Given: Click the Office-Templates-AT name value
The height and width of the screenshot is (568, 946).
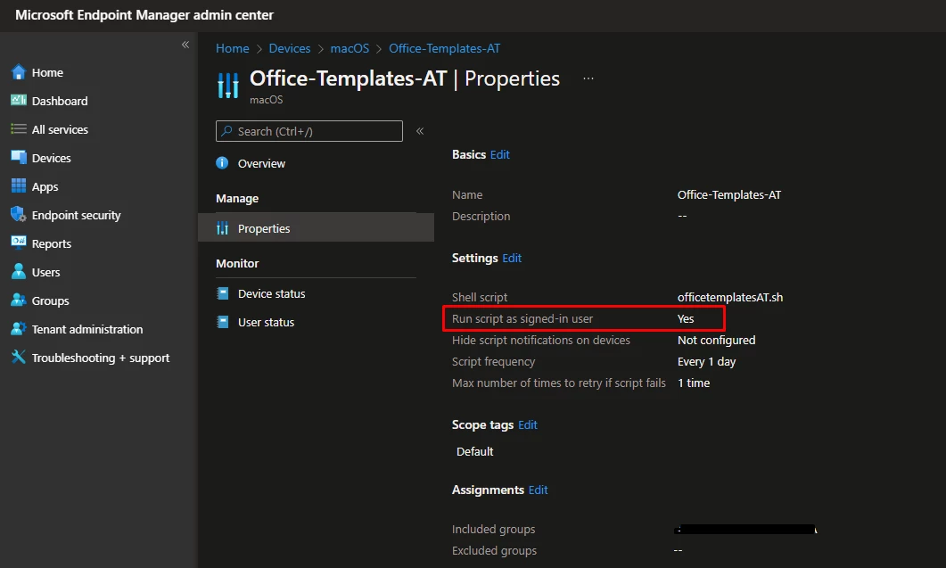Looking at the screenshot, I should pos(728,194).
